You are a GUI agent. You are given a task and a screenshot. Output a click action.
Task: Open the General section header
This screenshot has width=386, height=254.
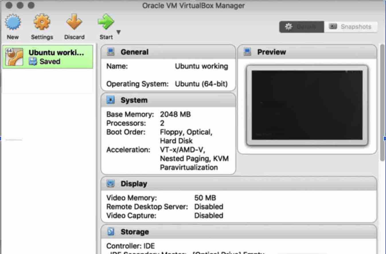(x=168, y=52)
